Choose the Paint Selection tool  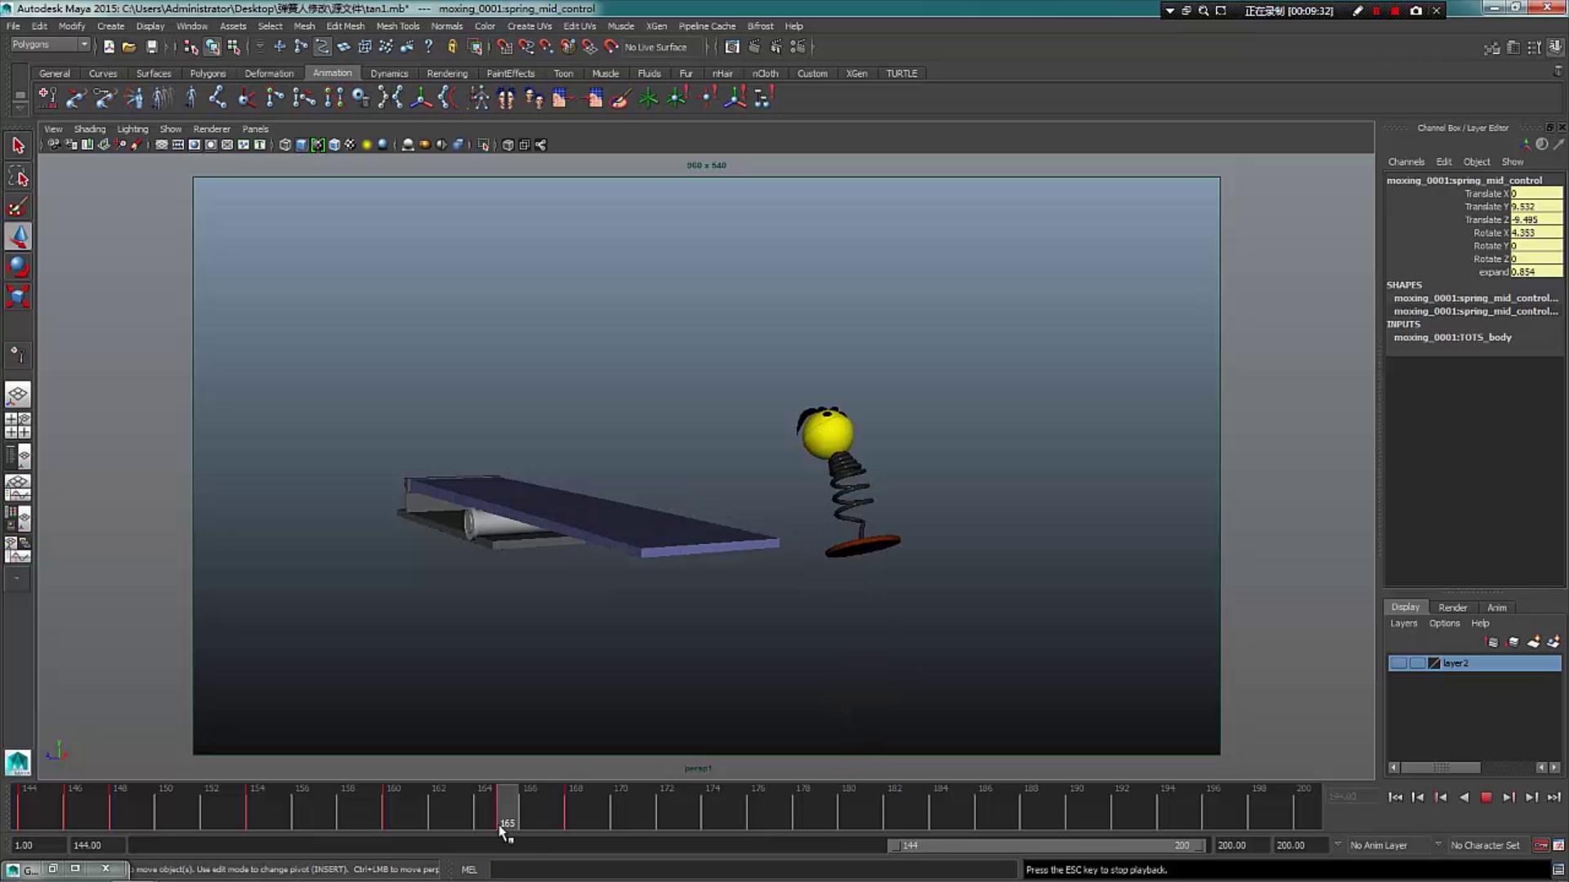[x=18, y=207]
